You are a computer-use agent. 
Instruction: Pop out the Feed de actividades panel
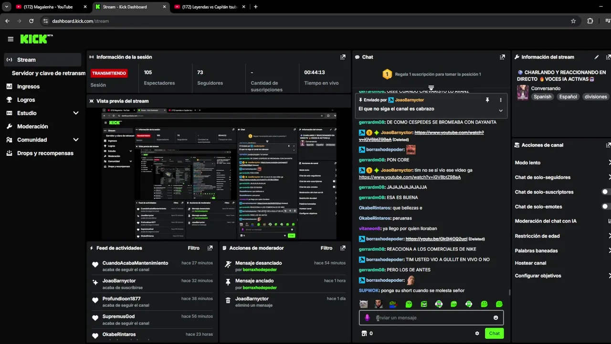pyautogui.click(x=210, y=248)
